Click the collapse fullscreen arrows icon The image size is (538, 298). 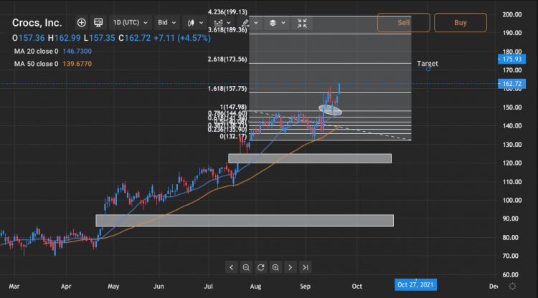pyautogui.click(x=302, y=23)
